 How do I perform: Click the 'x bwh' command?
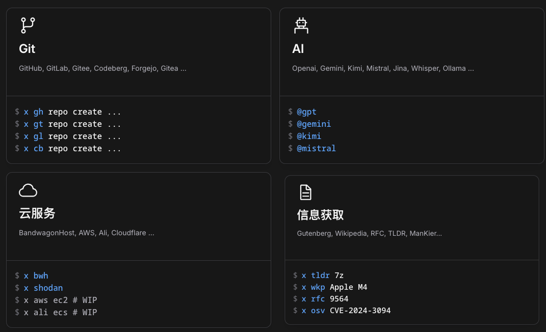click(x=36, y=275)
